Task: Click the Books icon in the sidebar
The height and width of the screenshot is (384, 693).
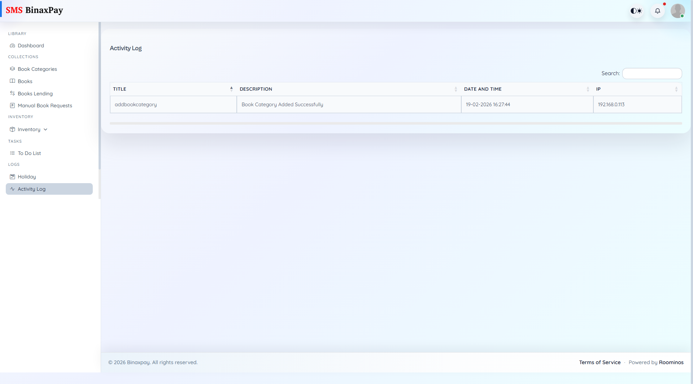Action: pyautogui.click(x=12, y=81)
